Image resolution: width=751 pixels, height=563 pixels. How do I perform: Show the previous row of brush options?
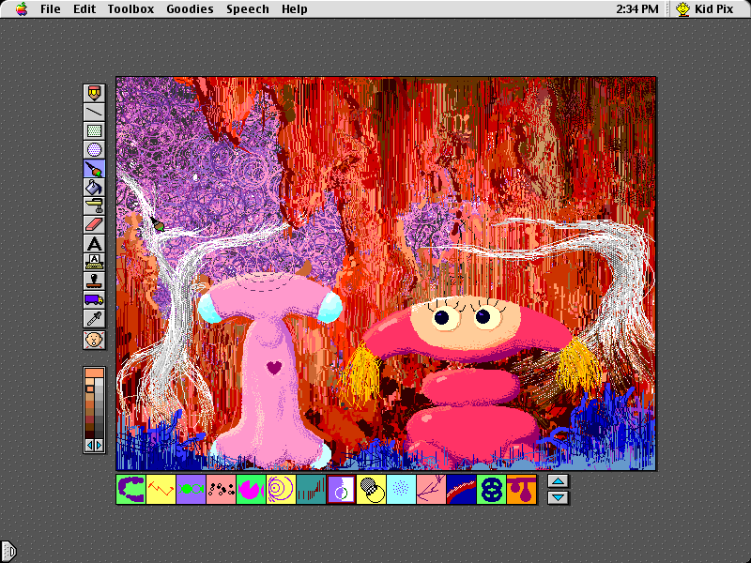[558, 481]
